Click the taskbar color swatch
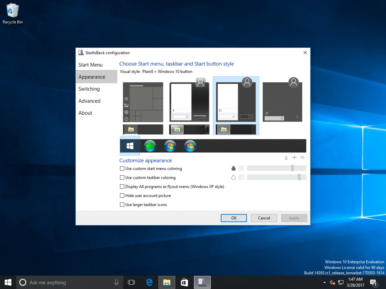The image size is (386, 289). pyautogui.click(x=241, y=177)
